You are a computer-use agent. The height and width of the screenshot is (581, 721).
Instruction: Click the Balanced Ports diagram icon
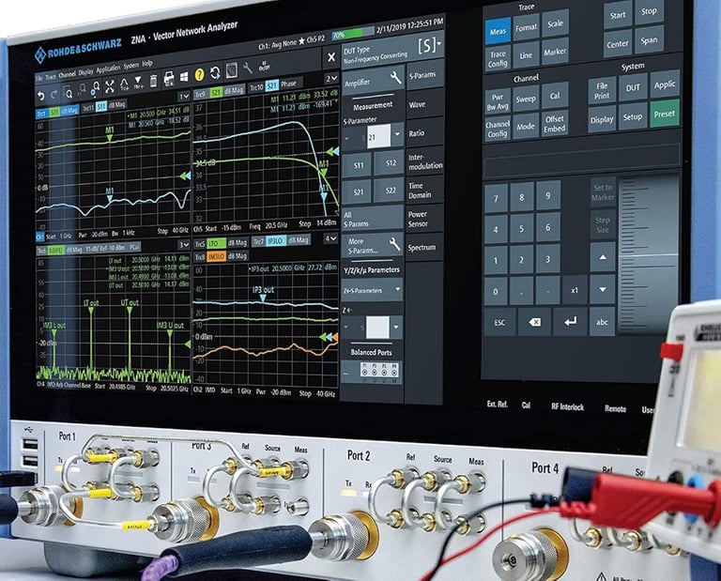click(380, 372)
